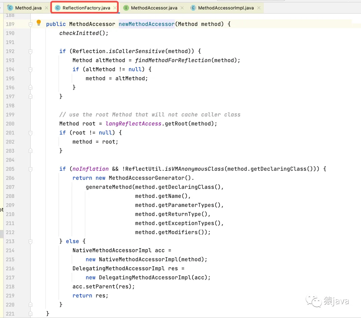Click the MethodAccessor return type on line 189
Viewport: 361px width, 318px height.
[92, 24]
